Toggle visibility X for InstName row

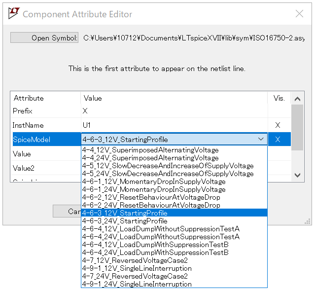click(x=278, y=125)
